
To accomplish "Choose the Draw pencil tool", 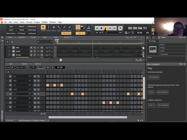I will coord(64,27).
